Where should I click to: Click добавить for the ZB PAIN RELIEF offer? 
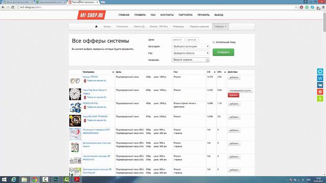tap(234, 170)
